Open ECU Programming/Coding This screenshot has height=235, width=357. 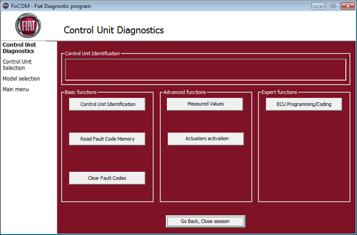click(304, 104)
